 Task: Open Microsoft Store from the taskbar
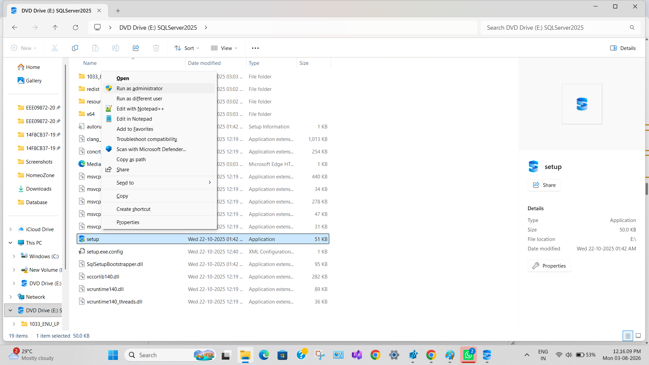282,355
